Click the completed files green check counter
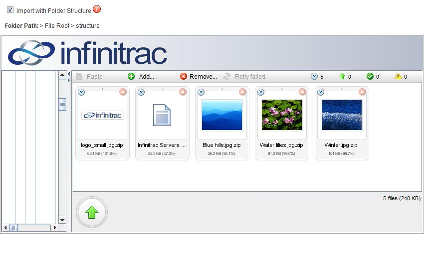The width and height of the screenshot is (424, 274). coord(370,76)
